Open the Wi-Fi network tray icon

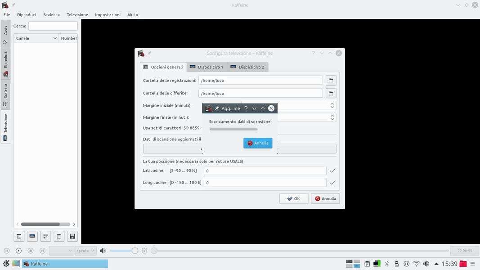coord(416,264)
